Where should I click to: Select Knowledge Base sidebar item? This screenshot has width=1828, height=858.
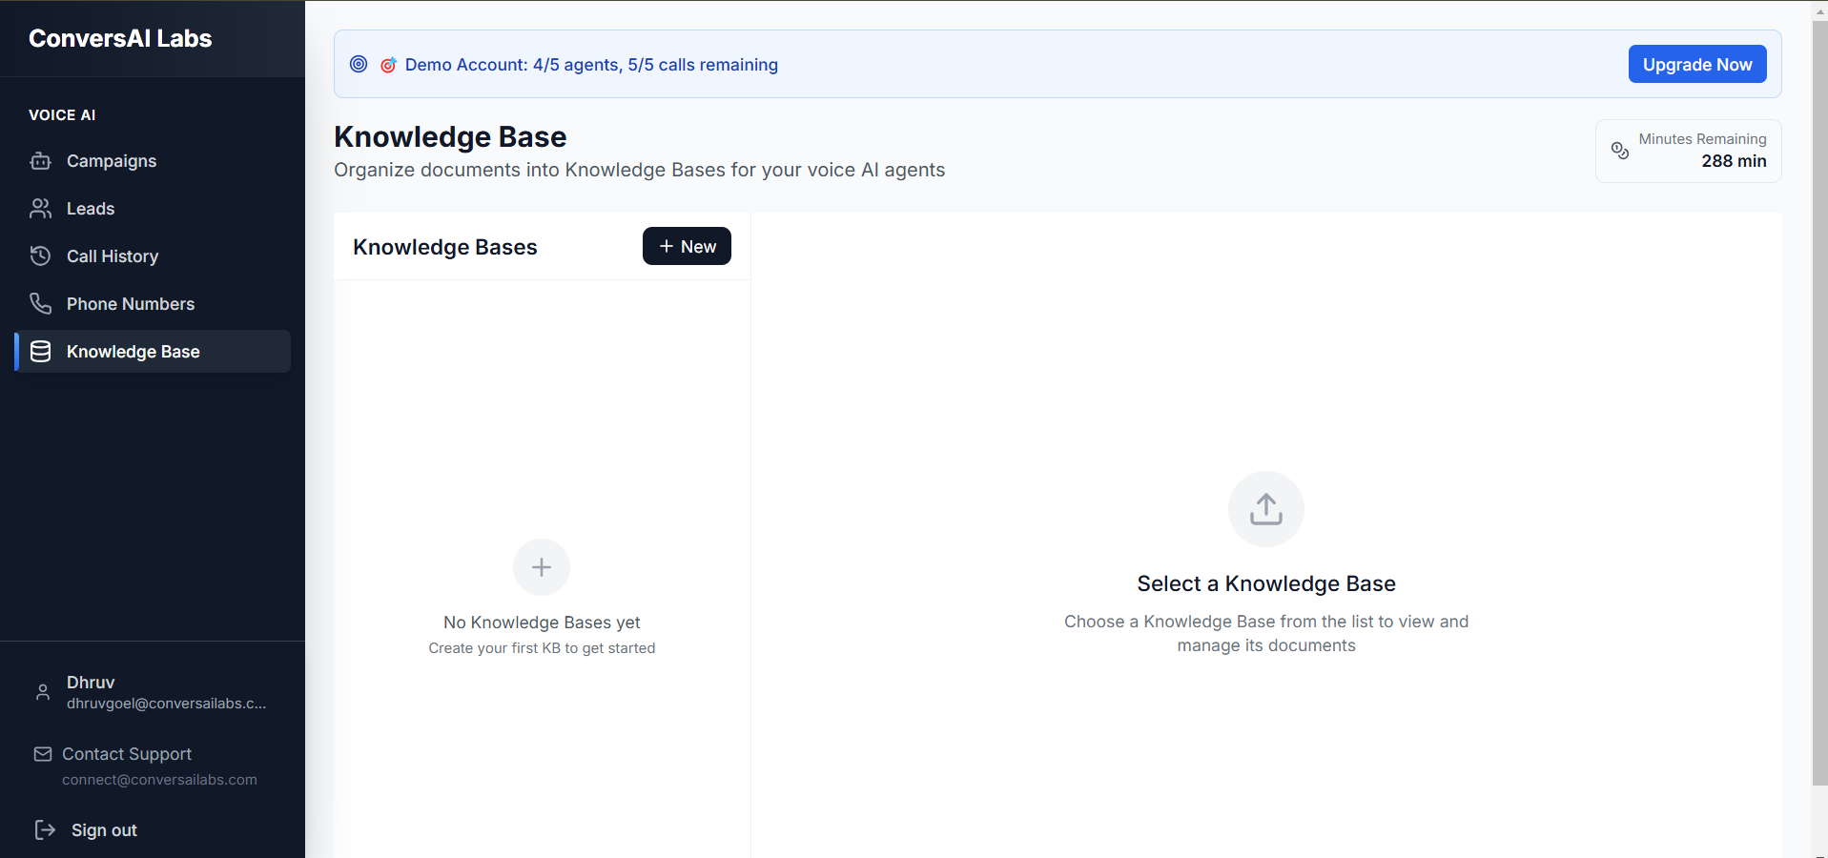click(x=153, y=352)
